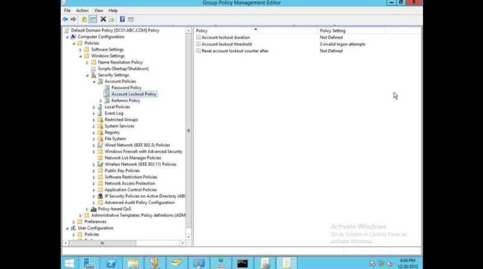Sort by the Policy column header
This screenshot has width=483, height=269.
(255, 31)
